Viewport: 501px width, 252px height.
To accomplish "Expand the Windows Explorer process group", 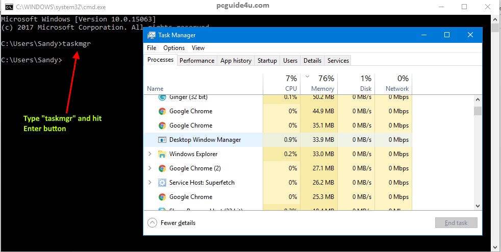I will 149,154.
